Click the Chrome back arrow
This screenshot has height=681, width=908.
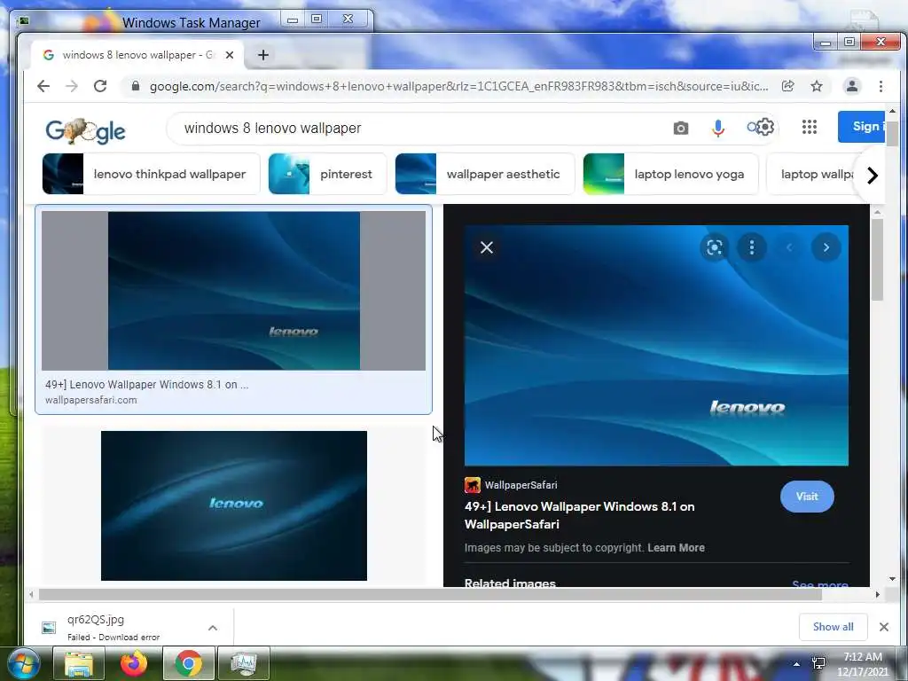pos(43,86)
